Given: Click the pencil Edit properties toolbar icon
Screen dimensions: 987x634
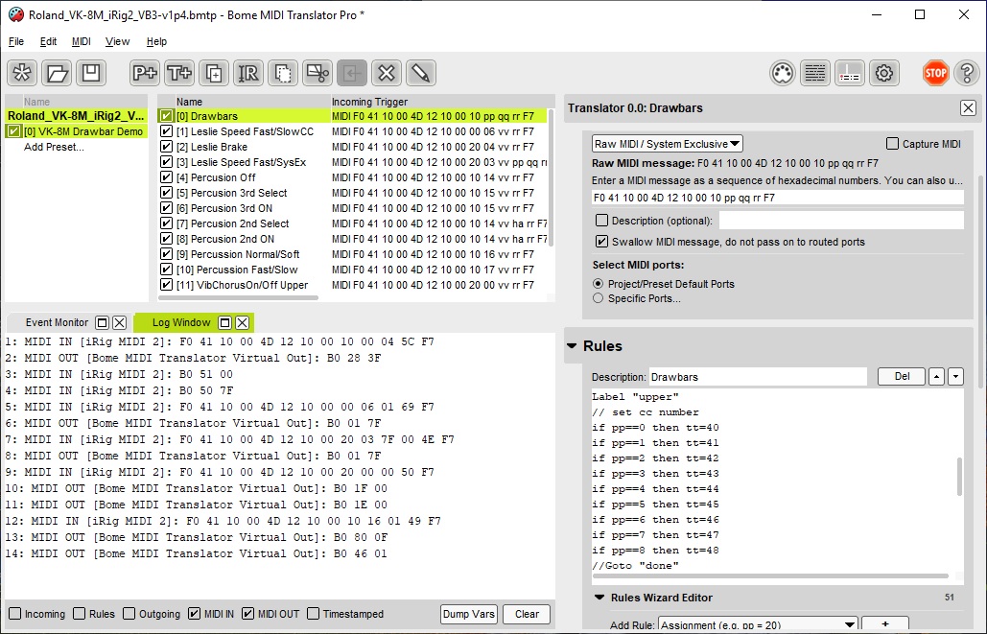Looking at the screenshot, I should (421, 73).
